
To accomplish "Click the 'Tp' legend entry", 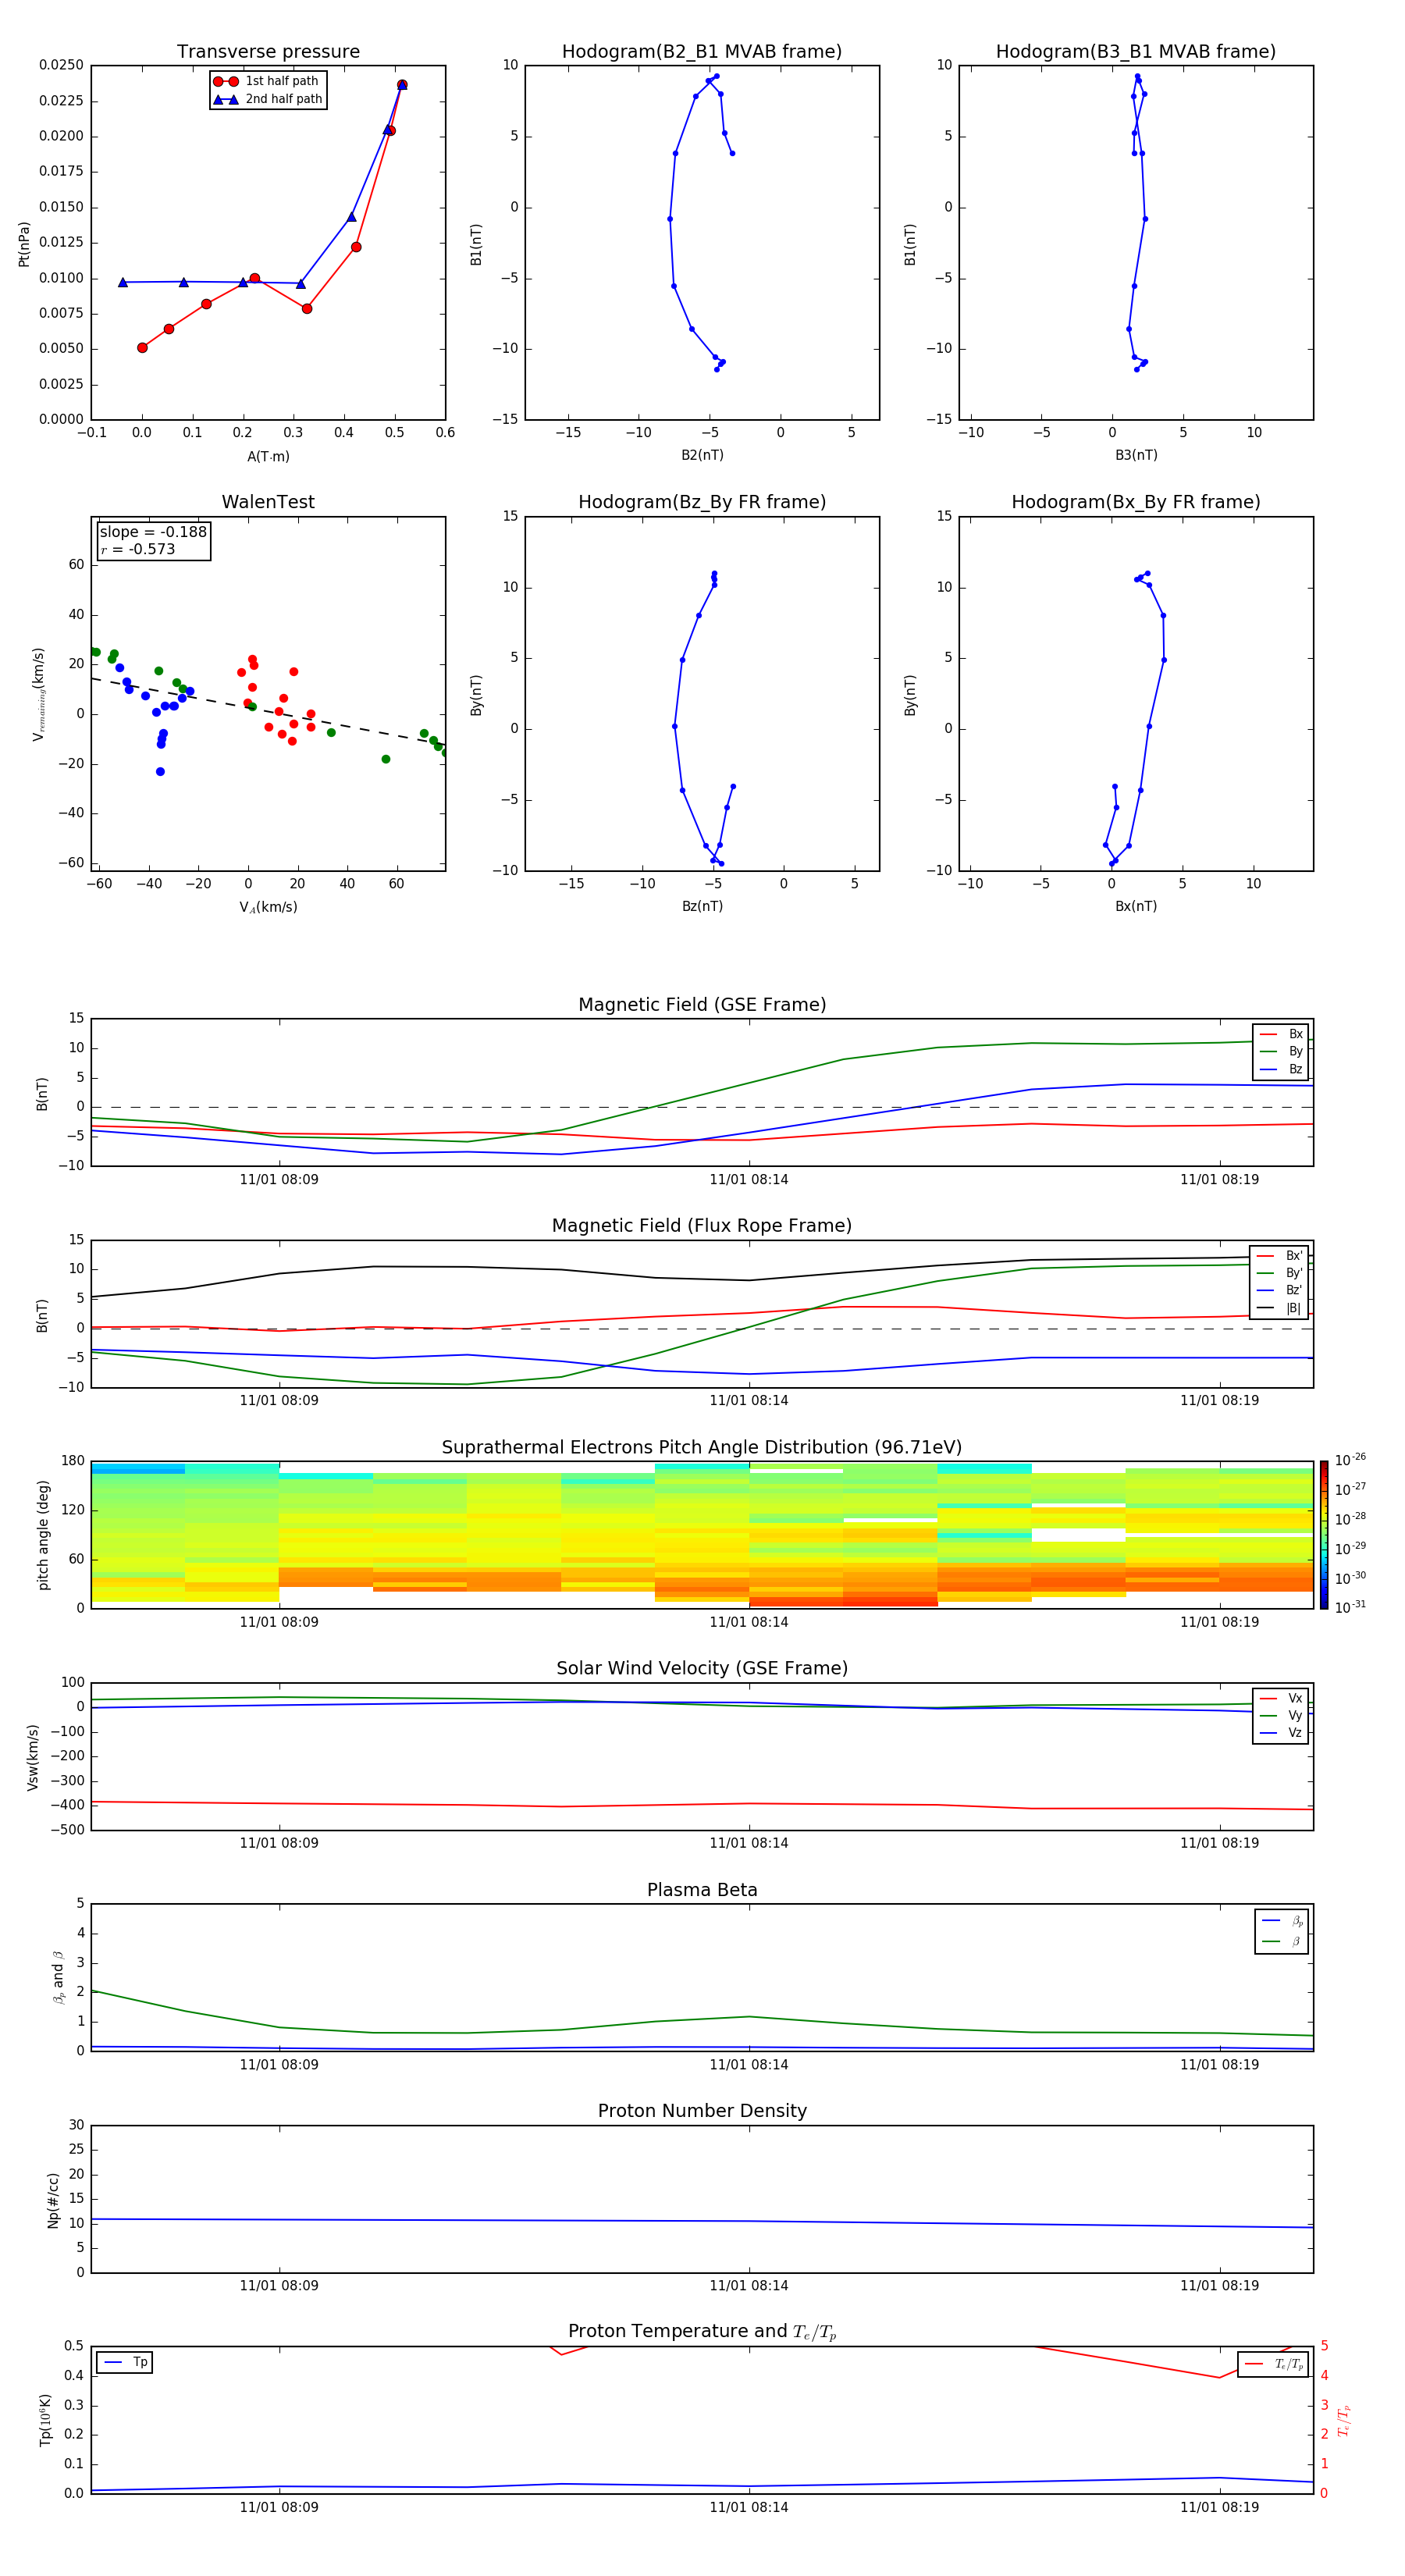I will (125, 2362).
